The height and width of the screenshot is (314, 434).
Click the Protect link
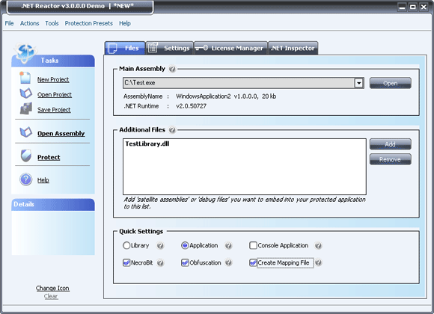pyautogui.click(x=49, y=158)
